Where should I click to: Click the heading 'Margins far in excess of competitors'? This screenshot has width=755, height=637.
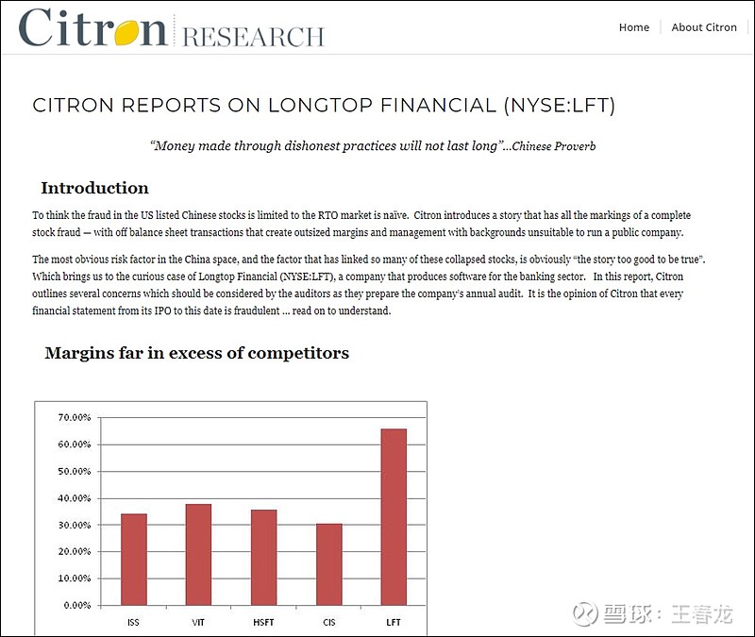[197, 353]
